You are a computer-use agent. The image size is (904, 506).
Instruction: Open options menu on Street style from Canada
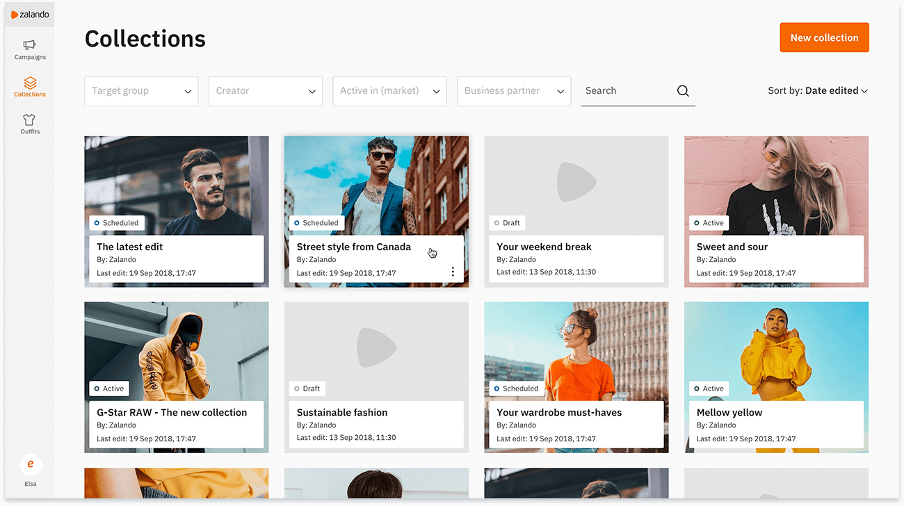click(x=453, y=271)
